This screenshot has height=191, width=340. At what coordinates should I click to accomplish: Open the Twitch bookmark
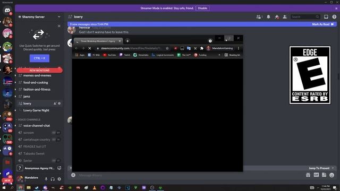tap(125, 55)
